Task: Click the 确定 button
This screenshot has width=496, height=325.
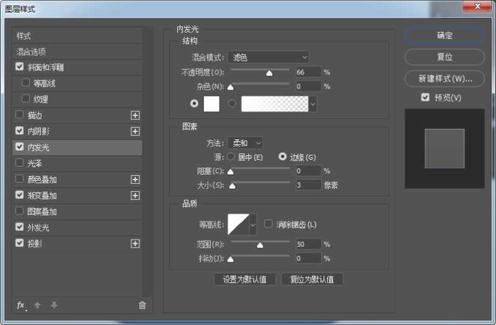Action: (445, 35)
